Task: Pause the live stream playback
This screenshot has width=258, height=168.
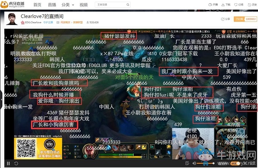Action: 9,163
